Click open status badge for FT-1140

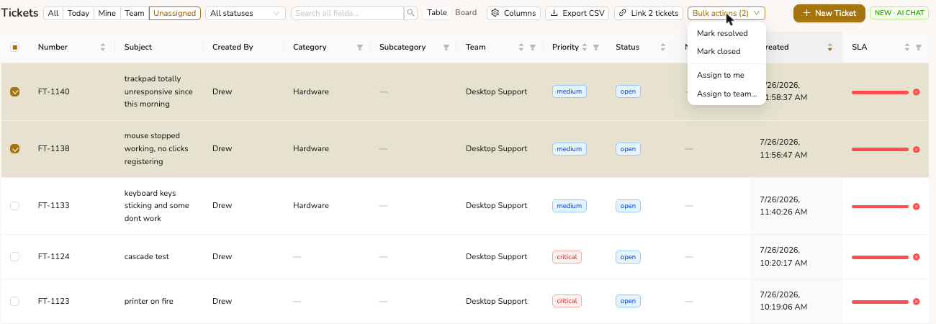(628, 92)
